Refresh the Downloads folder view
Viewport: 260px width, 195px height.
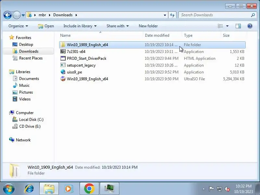172,15
